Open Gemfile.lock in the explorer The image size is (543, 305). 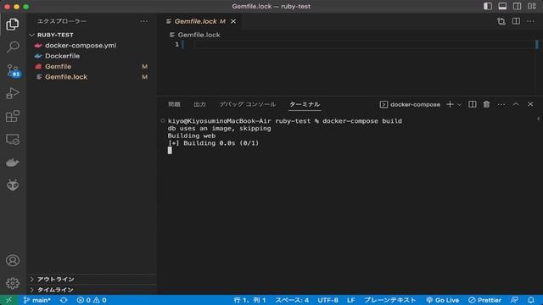tap(66, 77)
